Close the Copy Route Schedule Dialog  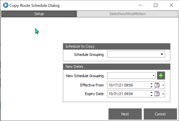pos(171,5)
